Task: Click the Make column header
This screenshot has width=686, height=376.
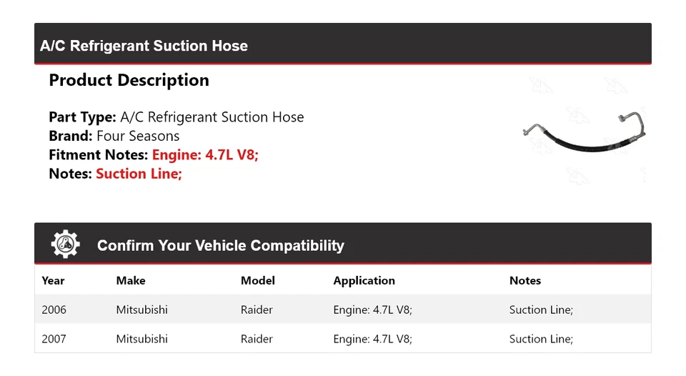Action: click(131, 281)
